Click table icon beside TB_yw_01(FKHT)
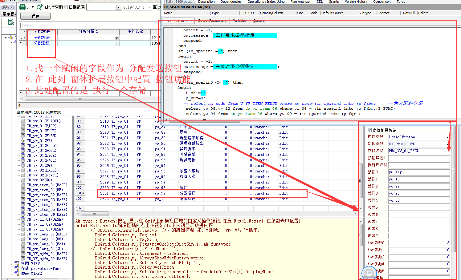The height and width of the screenshot is (280, 461). [x=23, y=131]
